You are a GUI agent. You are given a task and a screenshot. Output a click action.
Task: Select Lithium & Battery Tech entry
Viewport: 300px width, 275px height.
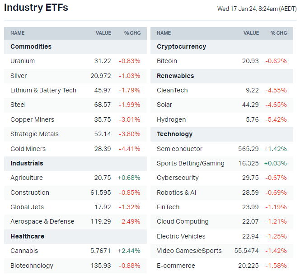[x=43, y=90]
